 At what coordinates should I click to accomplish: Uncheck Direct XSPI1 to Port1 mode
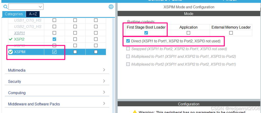pyautogui.click(x=128, y=41)
